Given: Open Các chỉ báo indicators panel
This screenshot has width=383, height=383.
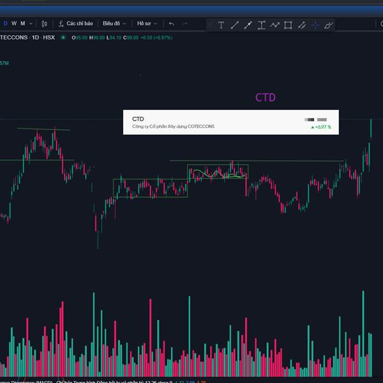Looking at the screenshot, I should tap(76, 24).
